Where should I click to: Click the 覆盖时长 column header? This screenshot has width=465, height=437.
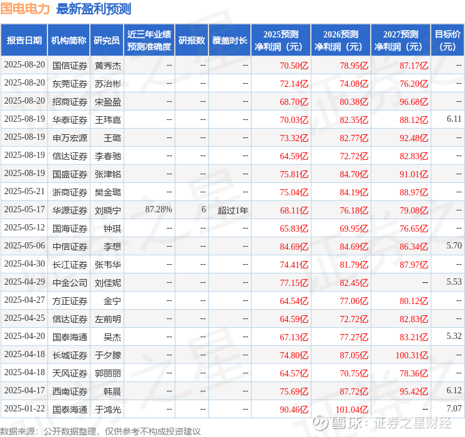(x=230, y=40)
